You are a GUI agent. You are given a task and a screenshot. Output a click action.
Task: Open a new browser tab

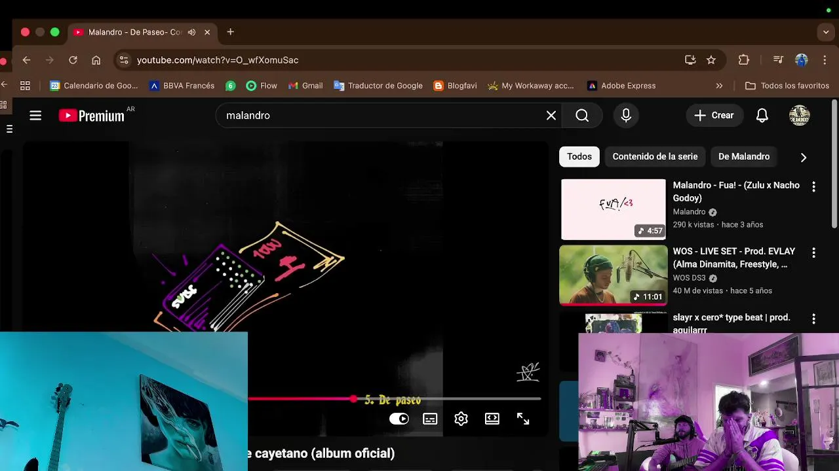(230, 32)
